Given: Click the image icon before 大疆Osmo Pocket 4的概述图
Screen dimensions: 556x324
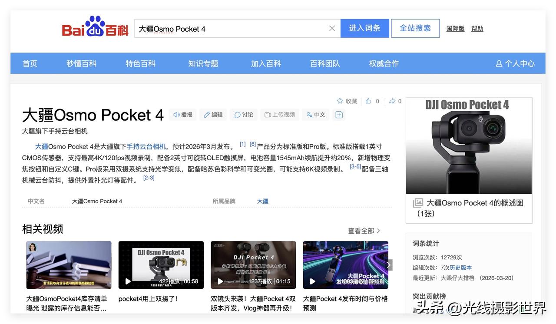Looking at the screenshot, I should pyautogui.click(x=417, y=202).
